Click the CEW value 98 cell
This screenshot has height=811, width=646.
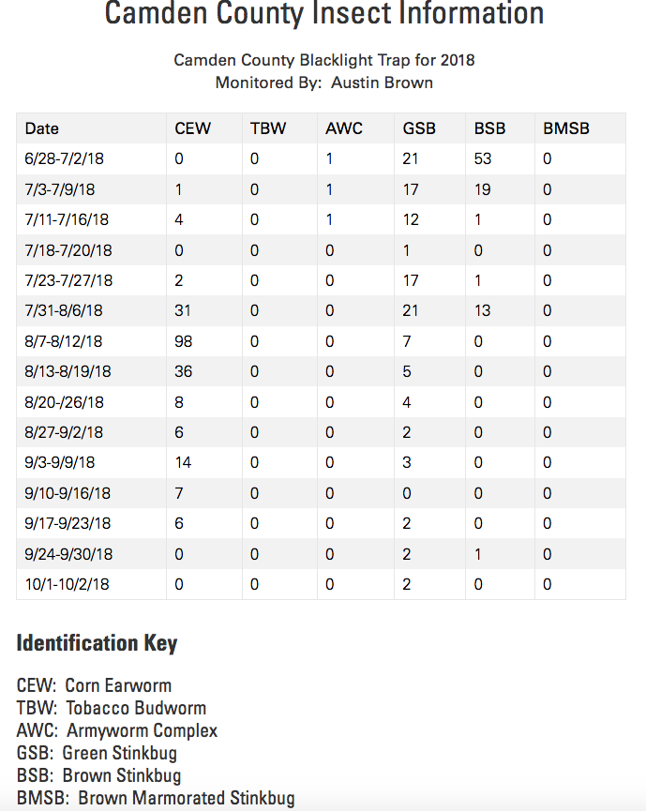coord(185,341)
